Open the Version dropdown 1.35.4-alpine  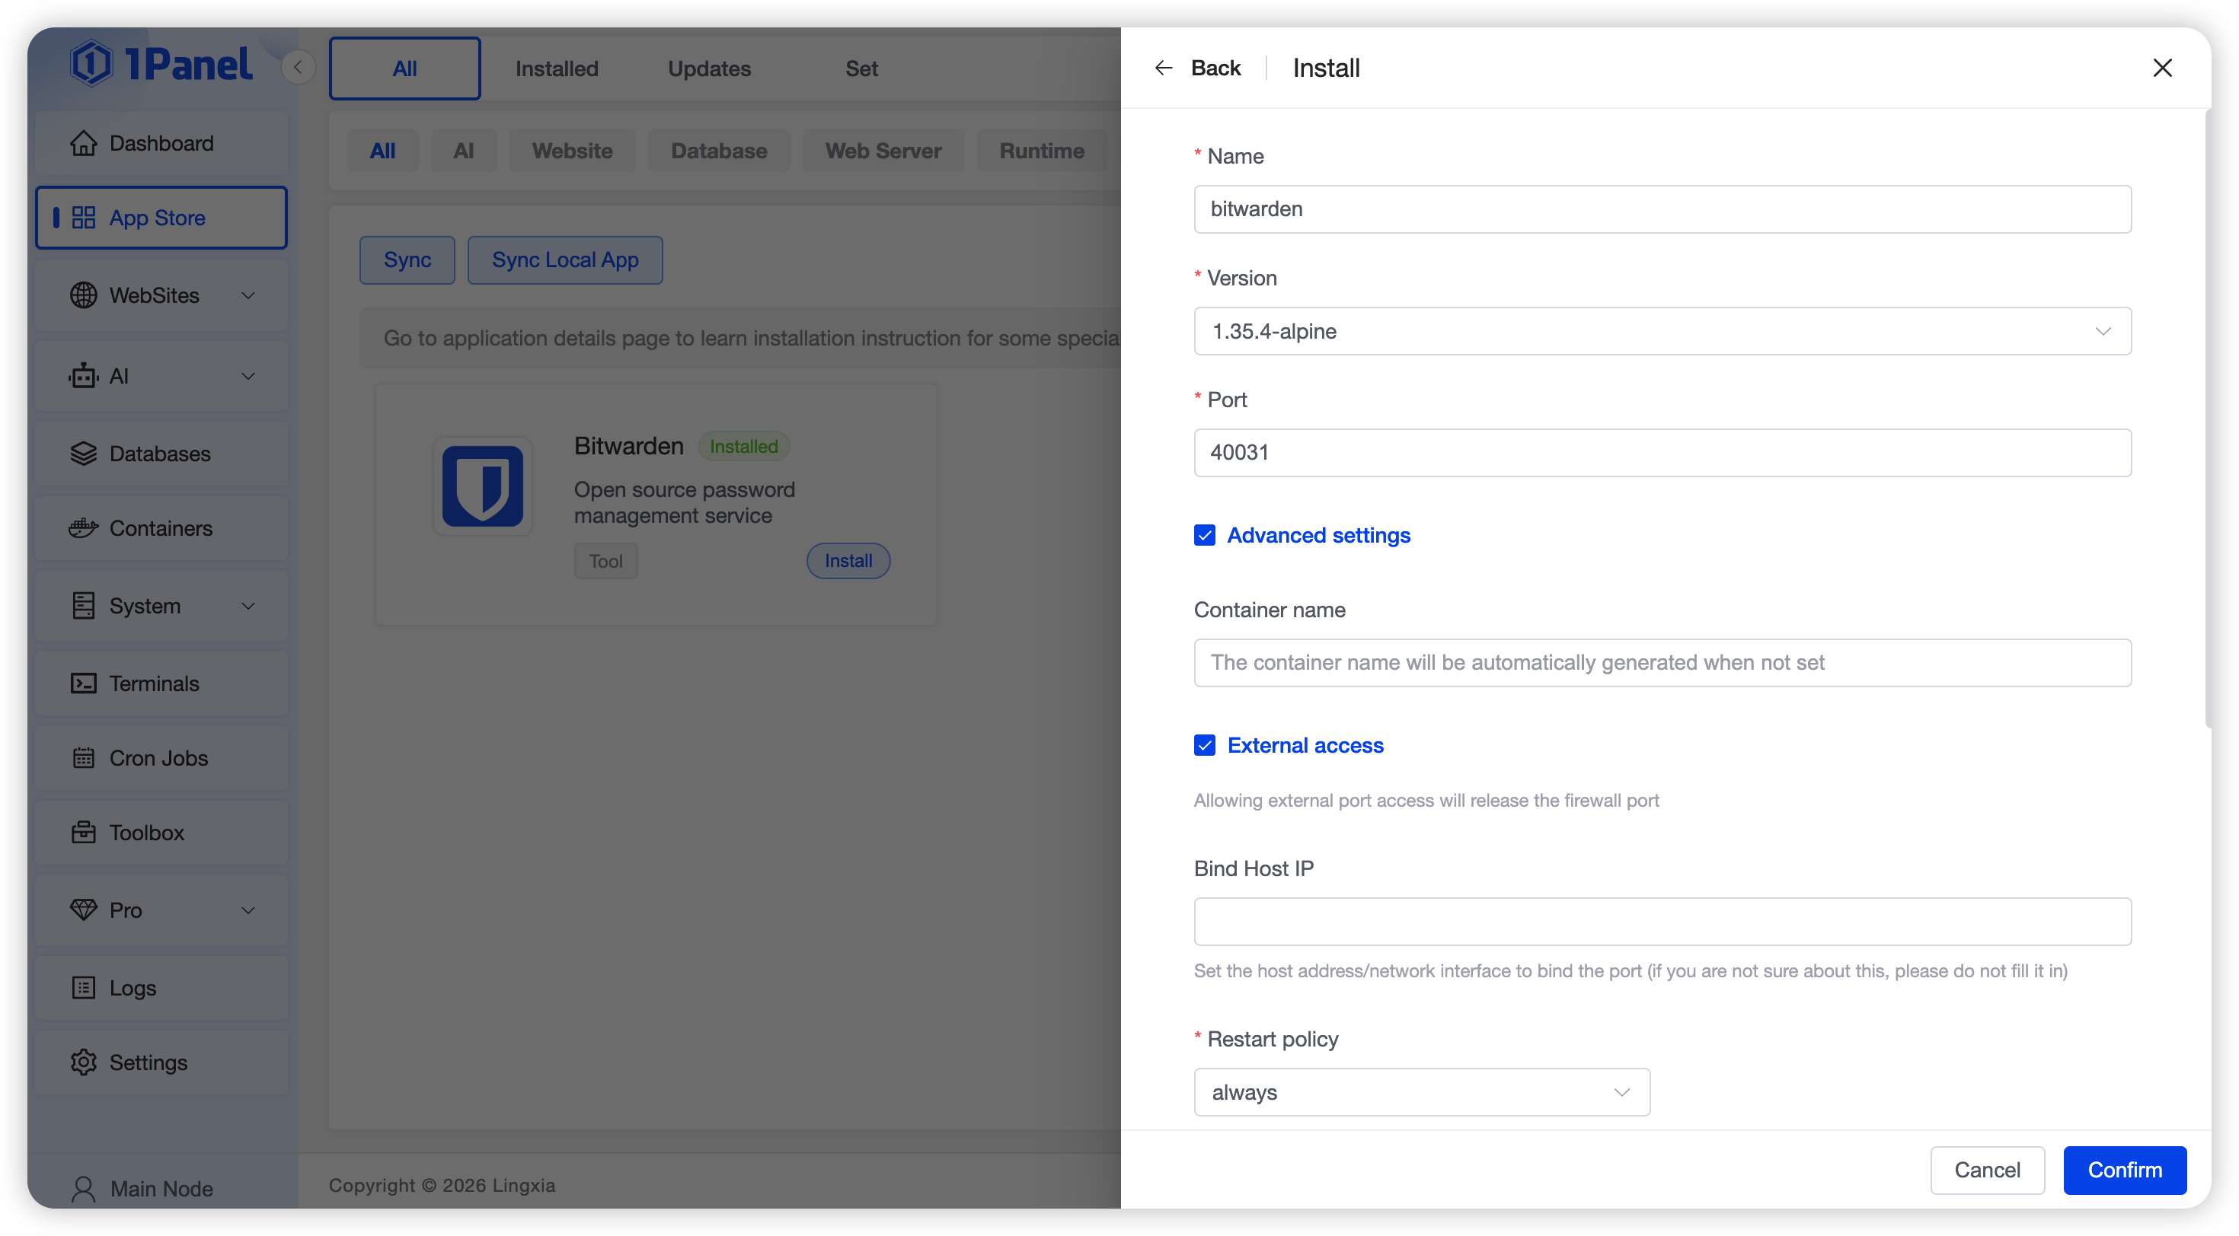click(1662, 331)
